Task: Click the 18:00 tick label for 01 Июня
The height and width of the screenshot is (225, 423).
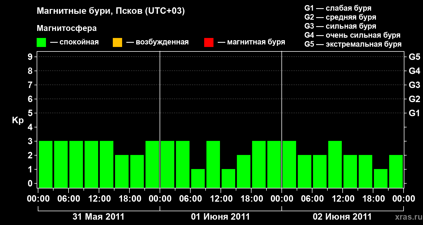Action: pyautogui.click(x=251, y=199)
